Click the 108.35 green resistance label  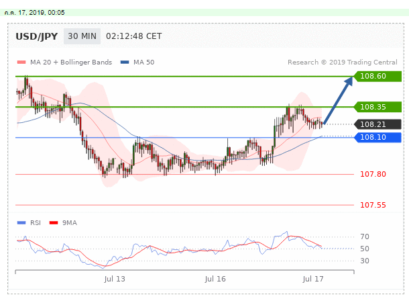(377, 107)
